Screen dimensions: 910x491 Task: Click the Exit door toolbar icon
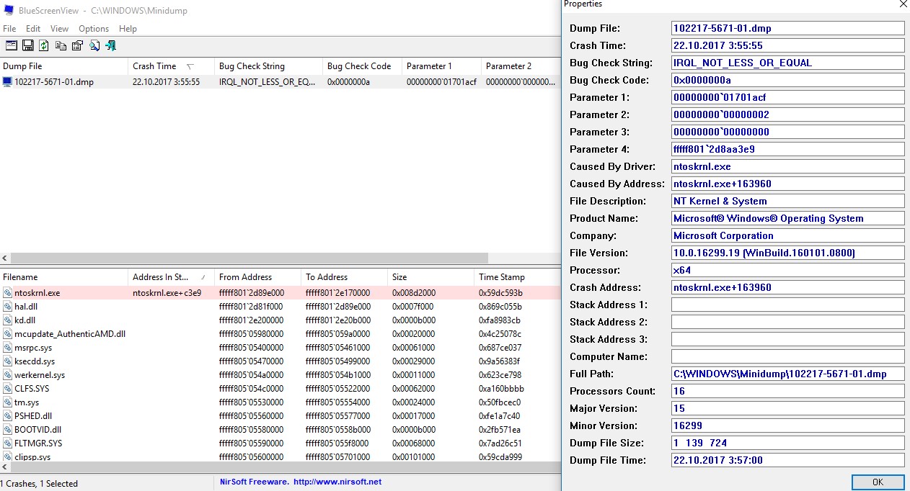[110, 45]
